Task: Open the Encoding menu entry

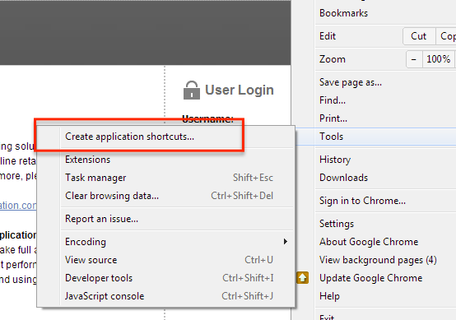Action: coord(165,242)
